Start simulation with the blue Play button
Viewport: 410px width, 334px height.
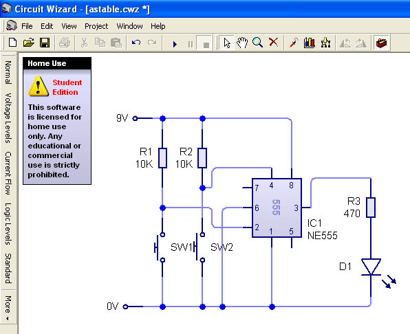coord(175,44)
